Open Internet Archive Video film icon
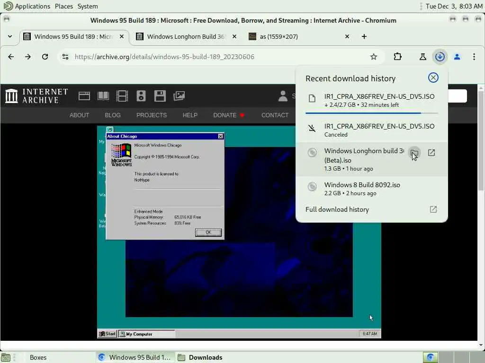 click(x=122, y=96)
